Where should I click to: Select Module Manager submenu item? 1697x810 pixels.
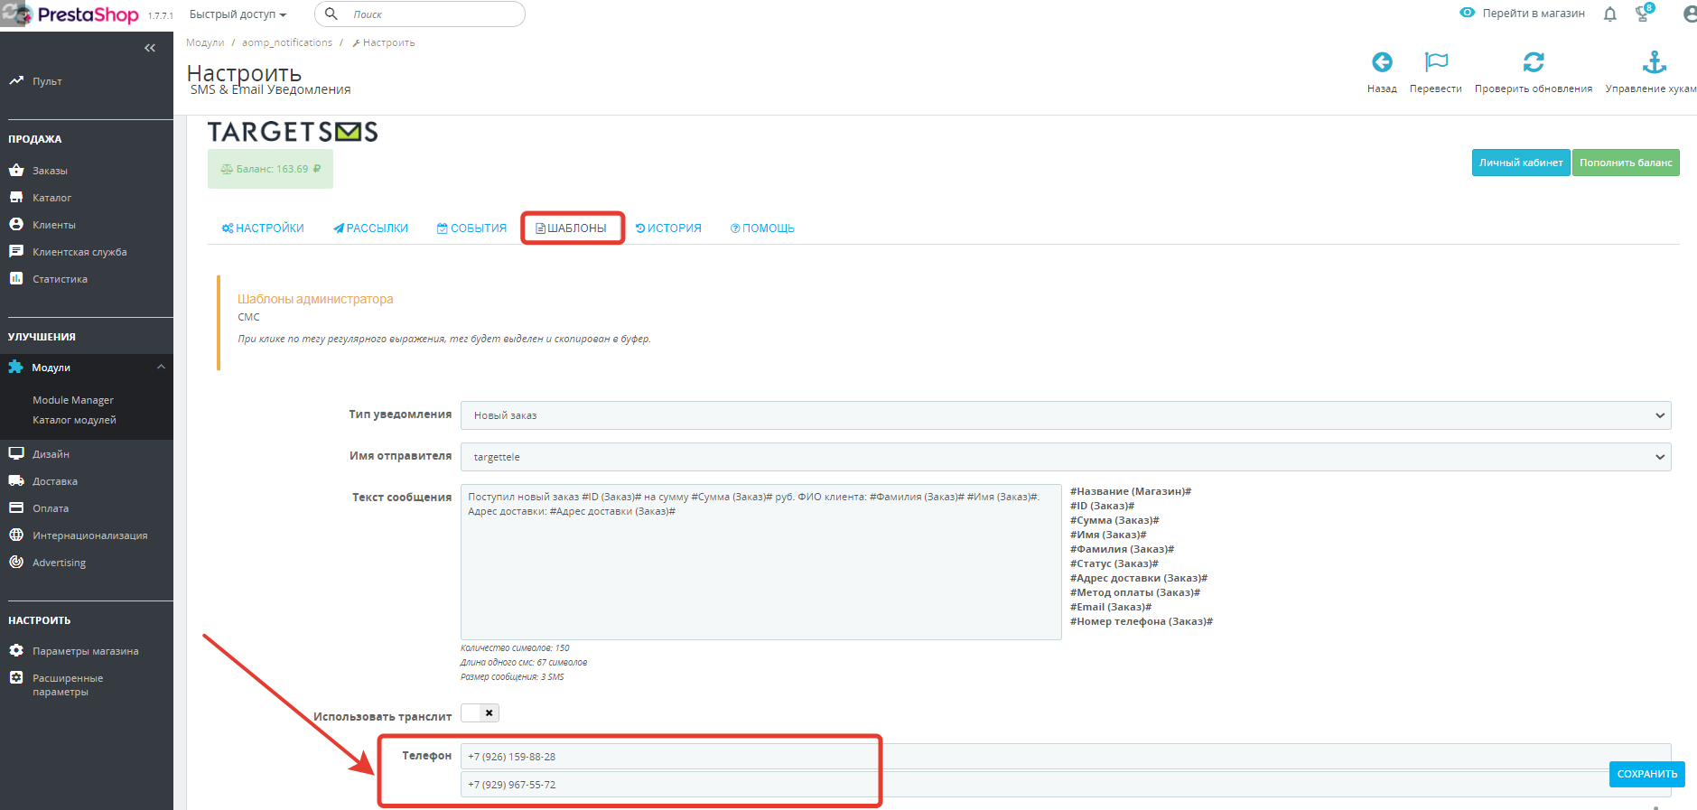pyautogui.click(x=73, y=400)
